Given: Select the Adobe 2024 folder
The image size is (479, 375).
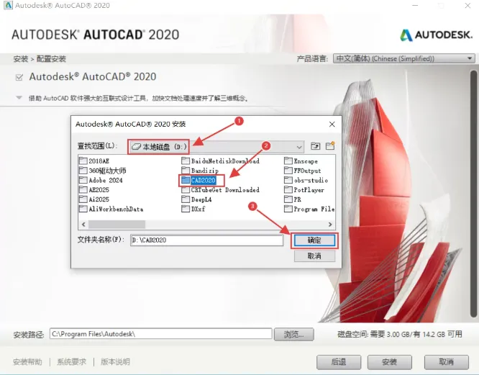Looking at the screenshot, I should coord(101,180).
